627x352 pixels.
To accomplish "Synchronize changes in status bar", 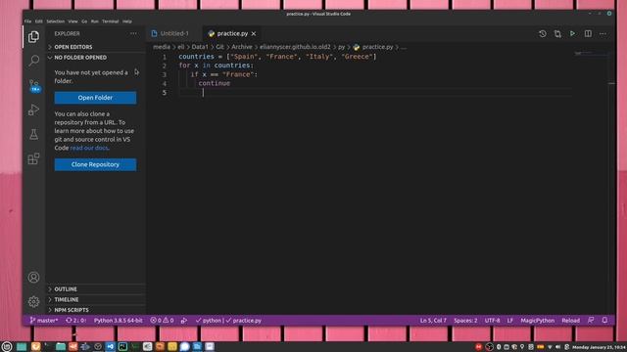I will (x=76, y=320).
